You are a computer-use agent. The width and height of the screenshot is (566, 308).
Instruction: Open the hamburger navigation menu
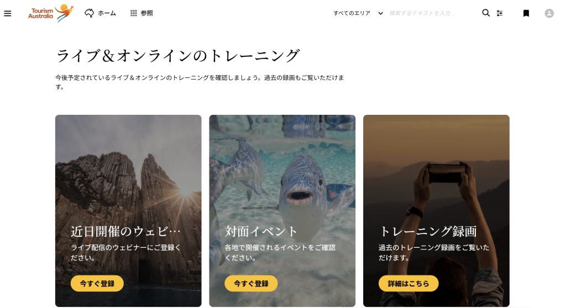click(8, 13)
